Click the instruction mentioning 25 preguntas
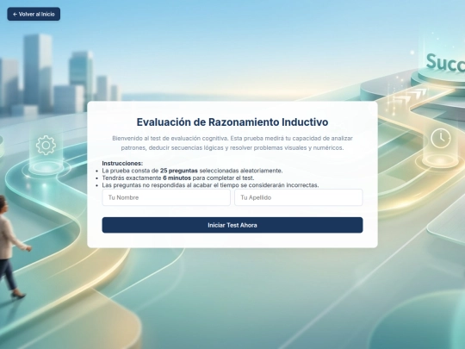Viewport: 465px width, 349px height. point(192,171)
